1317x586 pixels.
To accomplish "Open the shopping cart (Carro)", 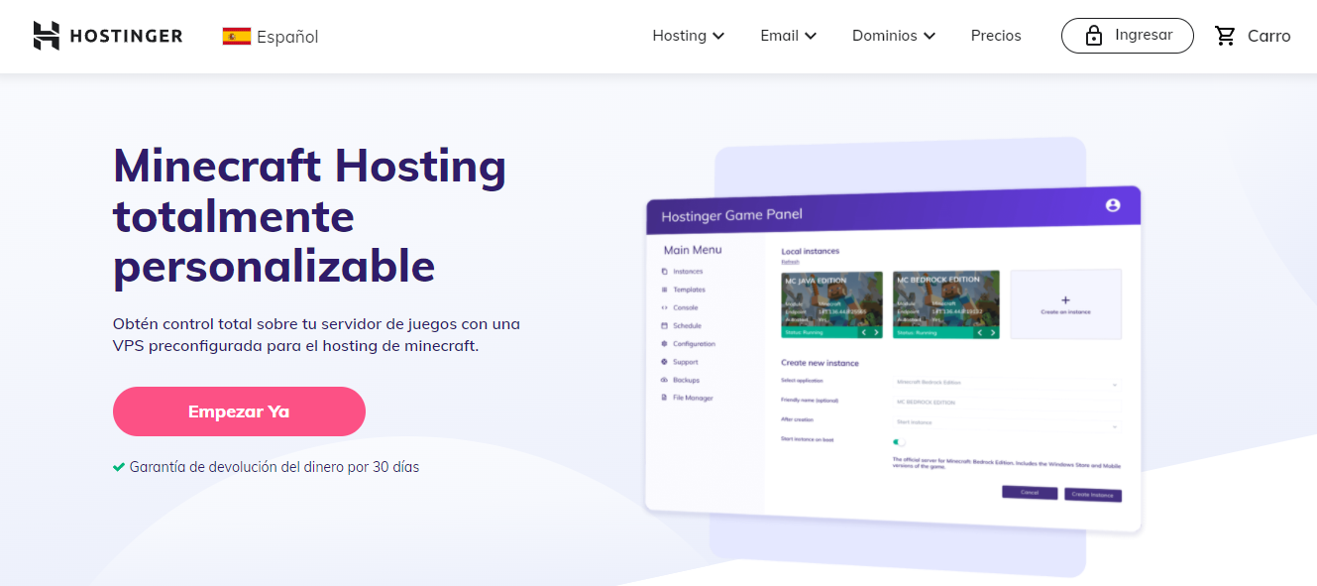I will point(1253,36).
